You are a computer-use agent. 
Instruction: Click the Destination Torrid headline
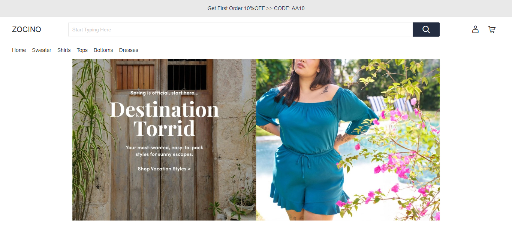(164, 119)
